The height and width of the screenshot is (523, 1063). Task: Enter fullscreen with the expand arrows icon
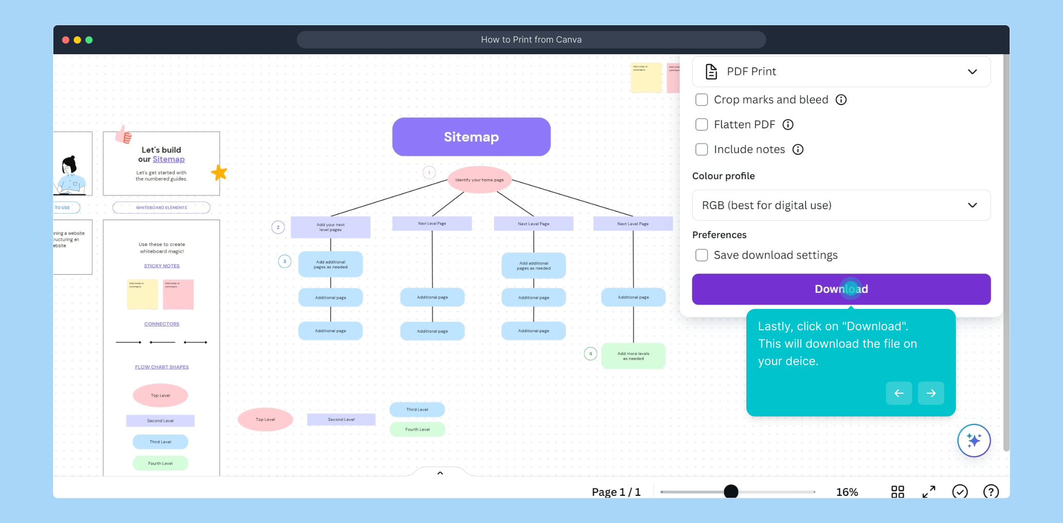pyautogui.click(x=929, y=492)
